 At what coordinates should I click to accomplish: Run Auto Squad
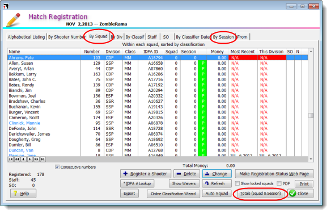(x=217, y=194)
